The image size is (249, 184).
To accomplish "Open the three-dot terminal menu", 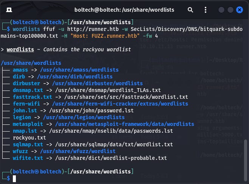I will tap(206, 10).
